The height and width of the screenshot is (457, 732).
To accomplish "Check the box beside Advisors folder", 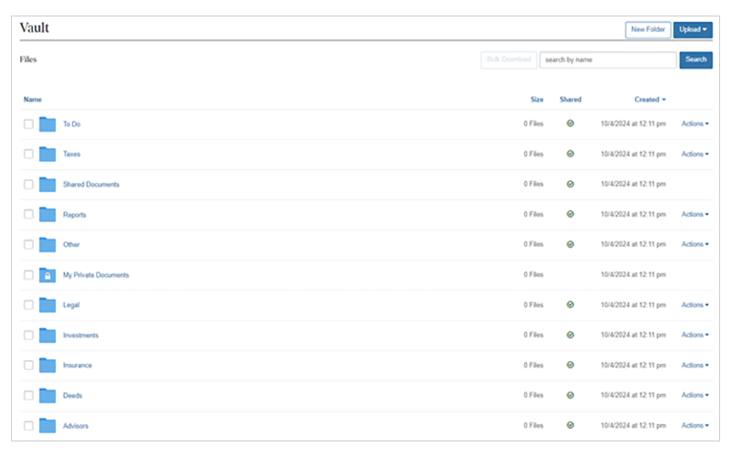I will coord(28,426).
